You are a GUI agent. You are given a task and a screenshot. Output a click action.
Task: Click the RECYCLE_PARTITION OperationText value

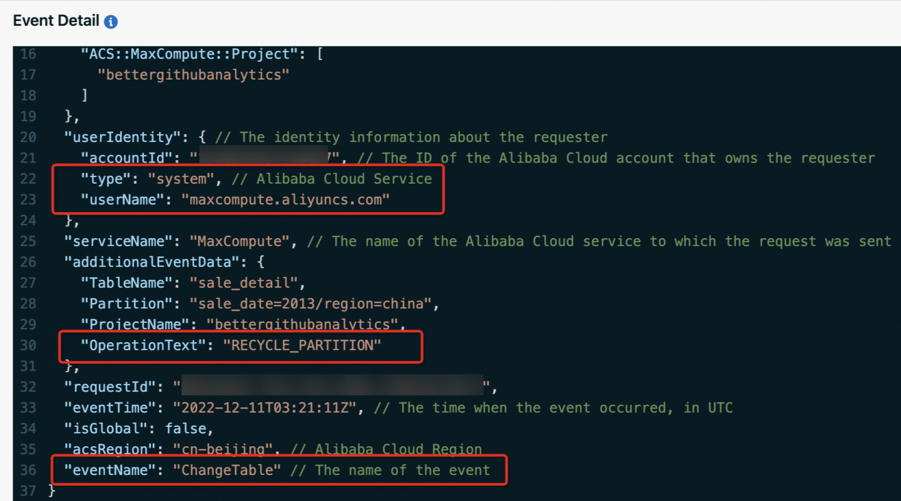pos(302,346)
